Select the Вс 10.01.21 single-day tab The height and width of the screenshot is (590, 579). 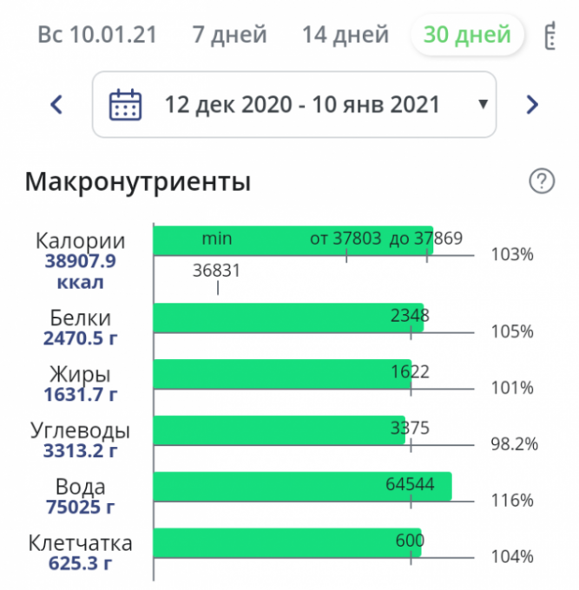pos(97,36)
